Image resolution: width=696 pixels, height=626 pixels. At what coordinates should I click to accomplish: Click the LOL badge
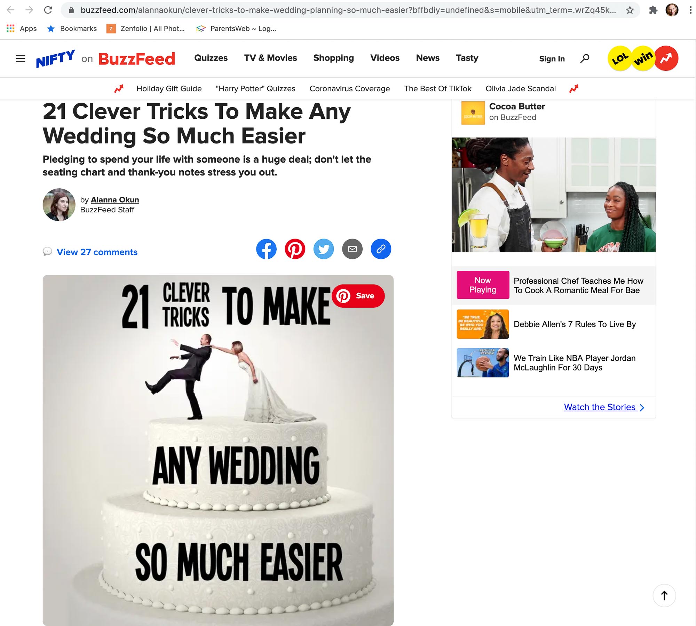click(x=620, y=58)
